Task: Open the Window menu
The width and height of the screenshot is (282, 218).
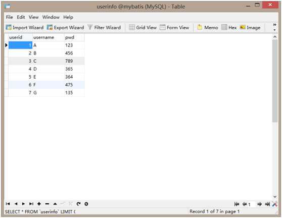Action: point(51,17)
